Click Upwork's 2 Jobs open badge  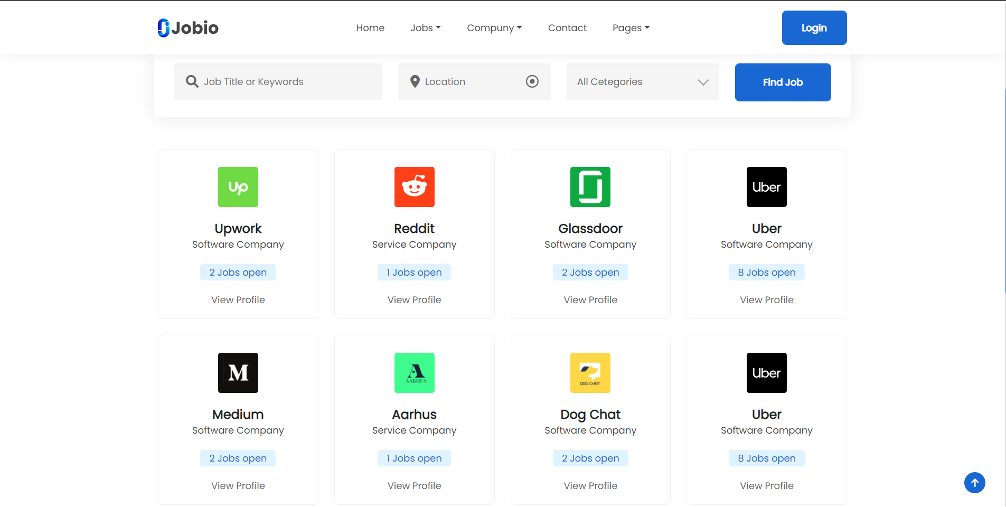tap(238, 273)
